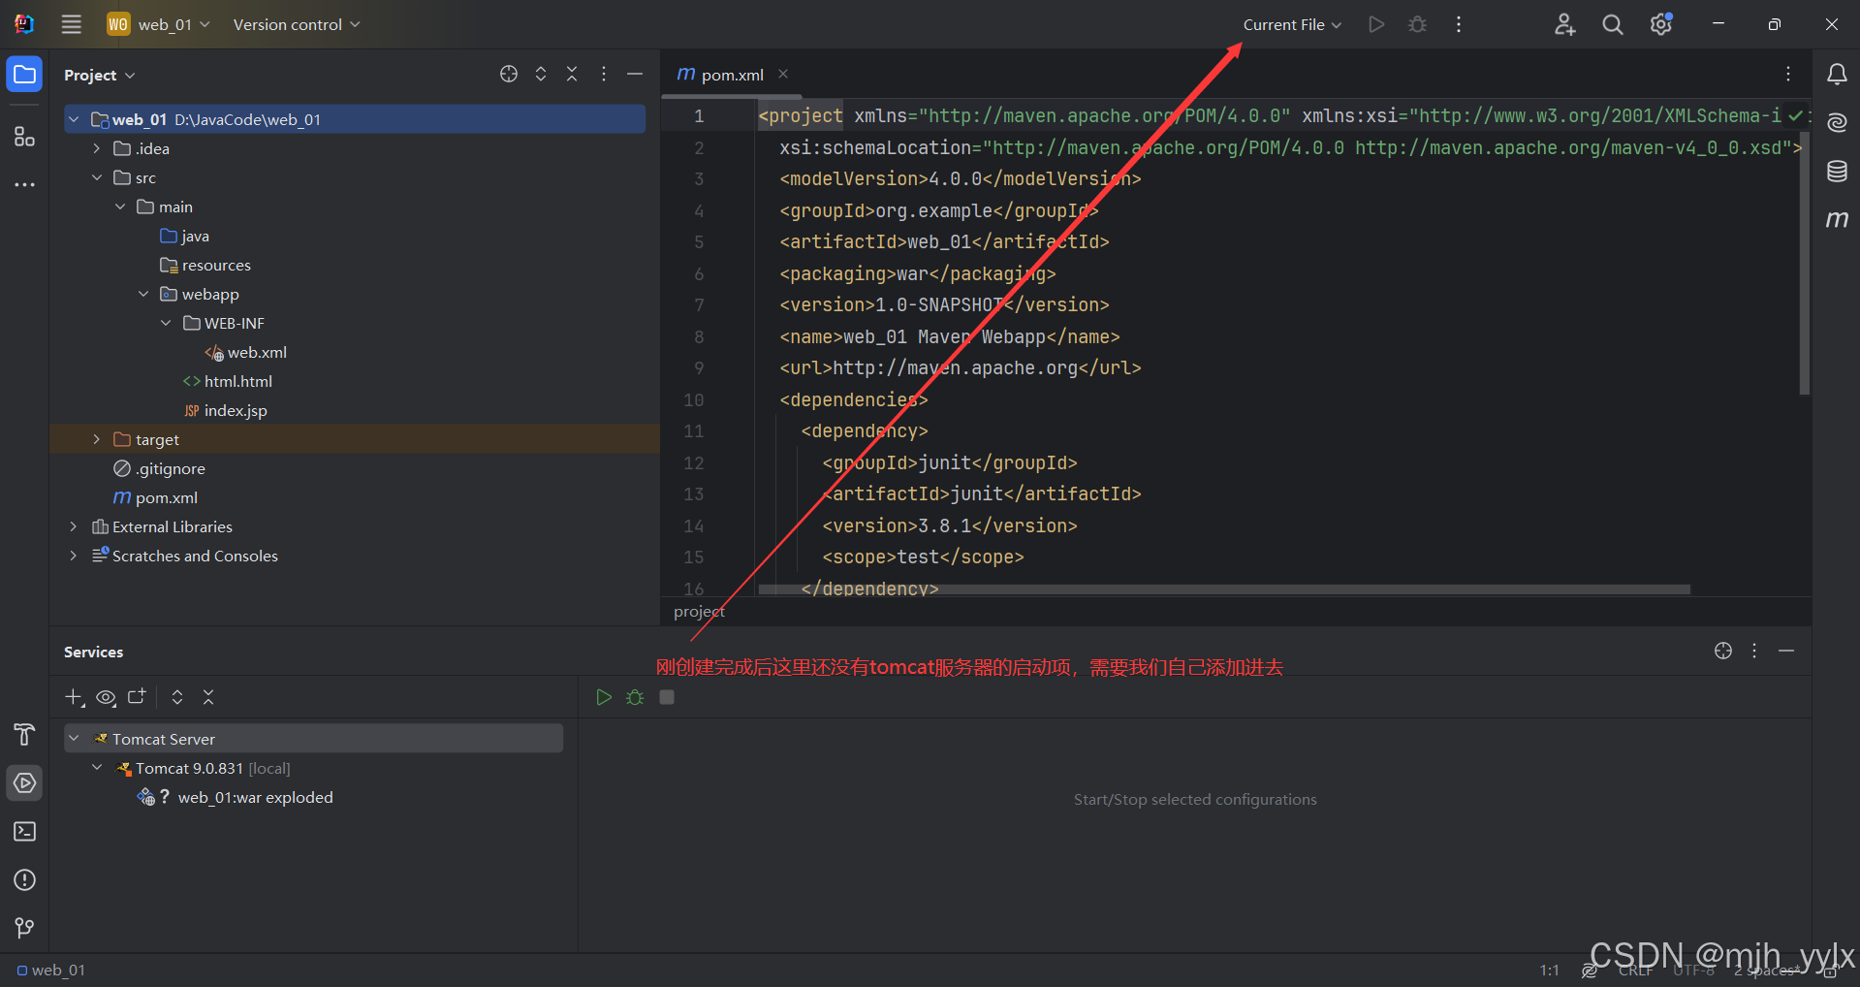Open more run actions menu
Screen dimensions: 1860x987
[x=1459, y=24]
